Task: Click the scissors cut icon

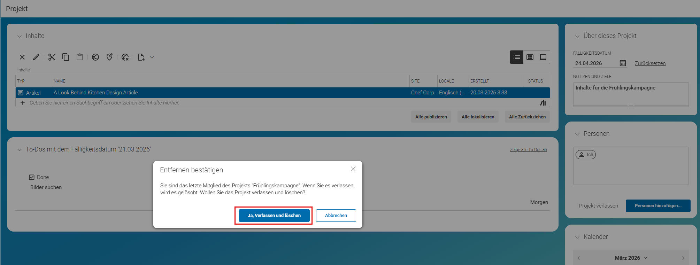Action: point(52,57)
